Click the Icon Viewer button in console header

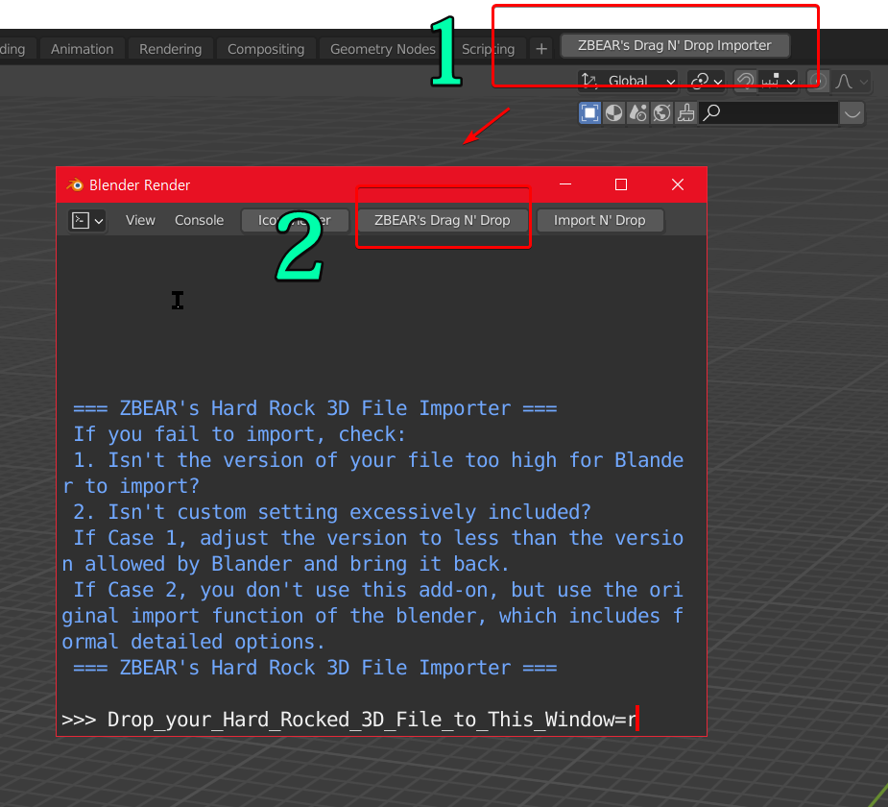(295, 220)
